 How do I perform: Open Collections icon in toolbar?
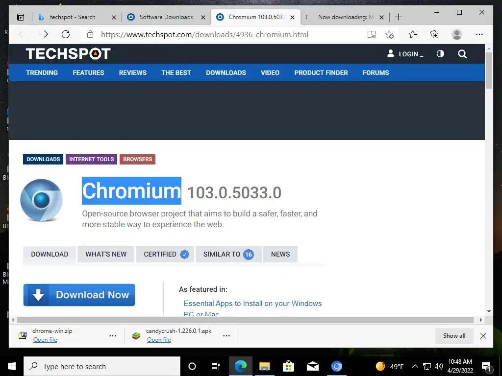pos(434,34)
